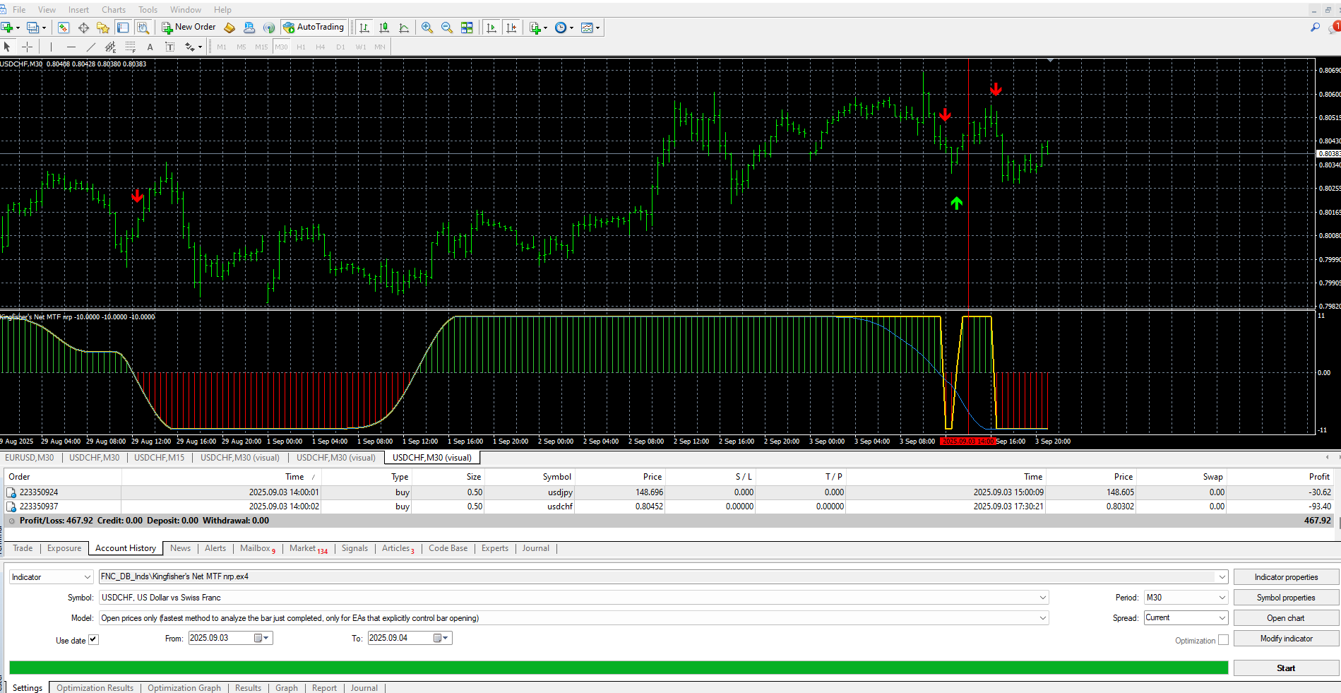This screenshot has height=693, width=1341.
Task: Select the Equidistant Channel tool
Action: click(110, 47)
